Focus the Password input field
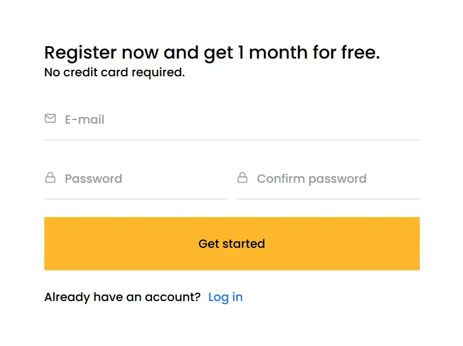The image size is (463, 346). coord(142,179)
